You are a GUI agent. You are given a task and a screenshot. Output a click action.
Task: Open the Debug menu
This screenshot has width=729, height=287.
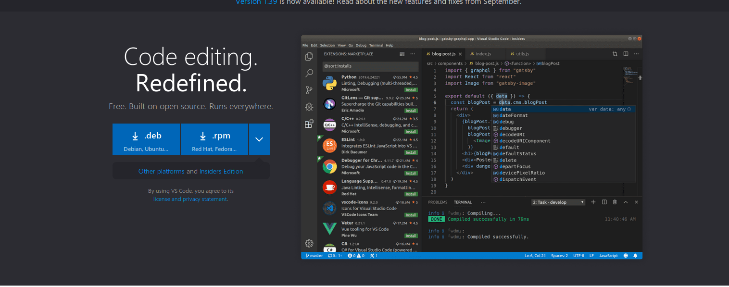coord(361,45)
